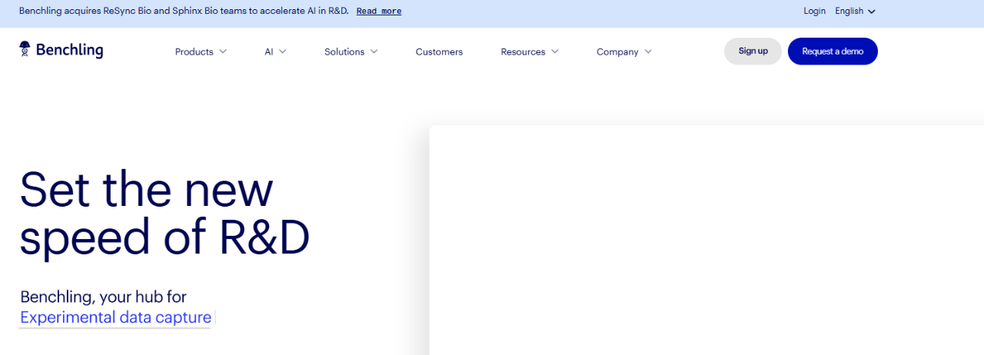Click the 'Set the new speed of R&D' headline
The width and height of the screenshot is (984, 355).
(x=165, y=213)
